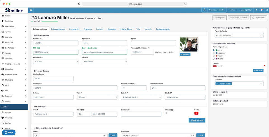Image resolution: width=269 pixels, height=137 pixels.
Task: Switch to the Historial Clínico tab
Action: coord(126,29)
